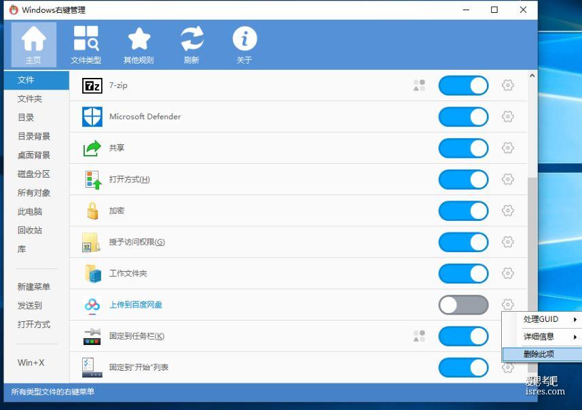Switch off the 加密 toggle
This screenshot has height=410, width=582.
pos(463,211)
